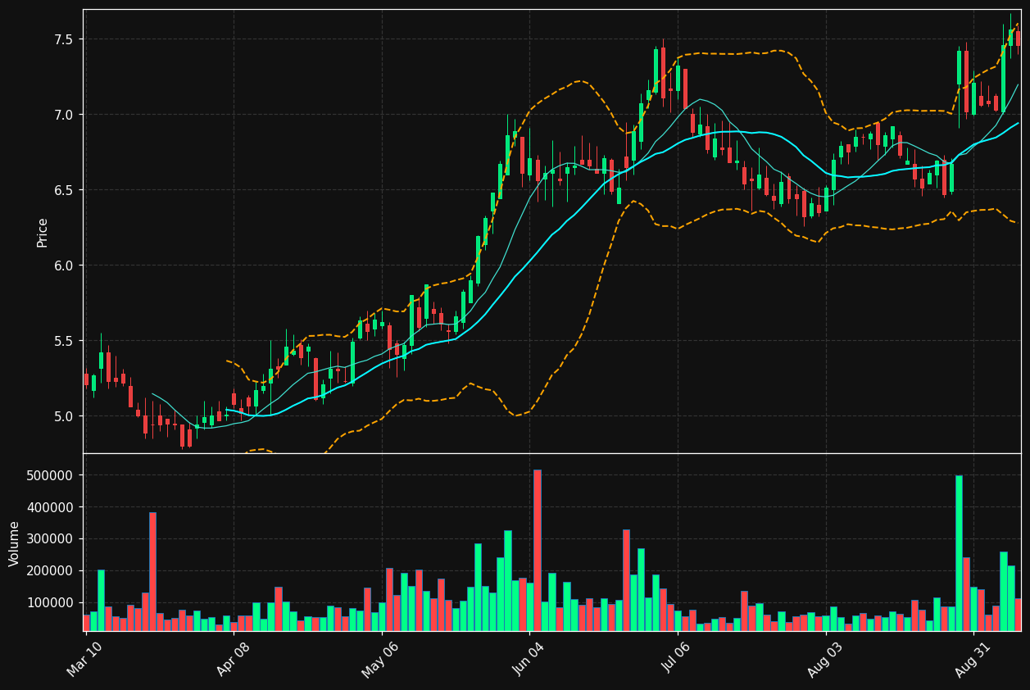
Task: Click the Aug 31 date label
Action: pyautogui.click(x=972, y=660)
